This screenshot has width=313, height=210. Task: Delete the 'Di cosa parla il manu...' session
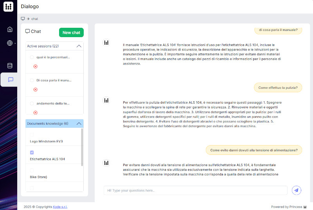[x=35, y=90]
